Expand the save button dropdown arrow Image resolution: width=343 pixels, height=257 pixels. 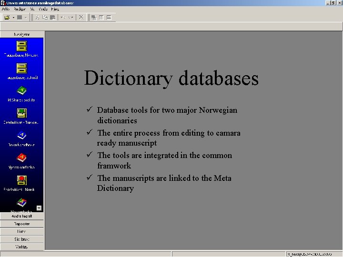26,18
